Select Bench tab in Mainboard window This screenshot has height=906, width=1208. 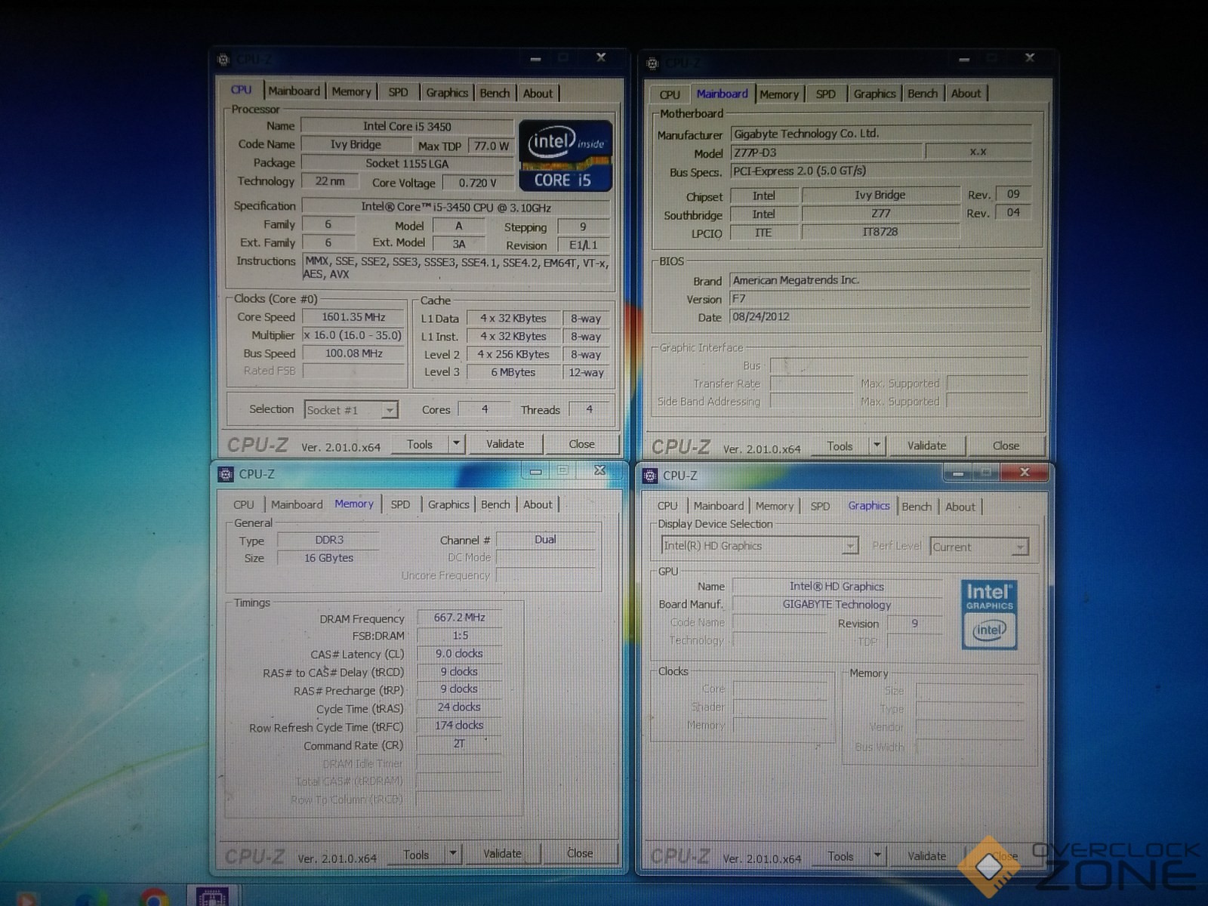923,94
